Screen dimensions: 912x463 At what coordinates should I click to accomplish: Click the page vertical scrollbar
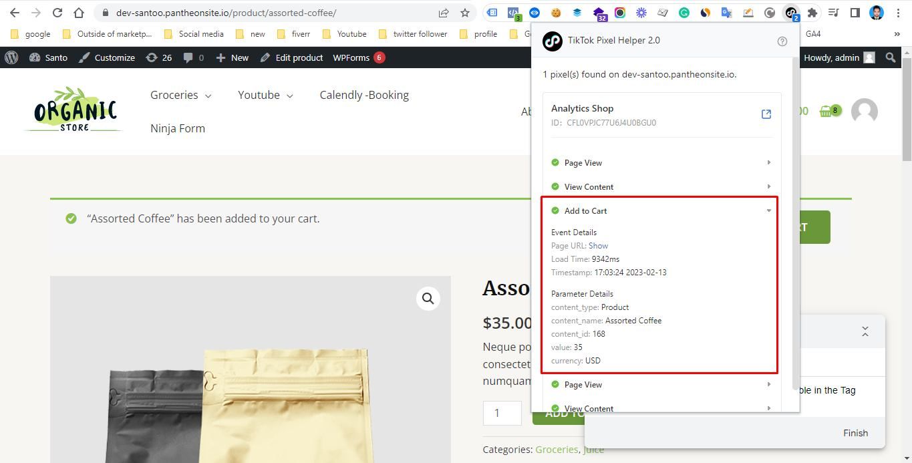click(x=907, y=110)
